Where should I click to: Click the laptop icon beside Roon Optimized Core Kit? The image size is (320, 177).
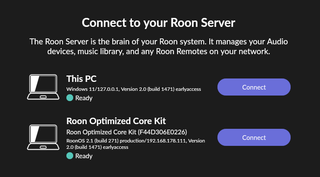pos(43,137)
